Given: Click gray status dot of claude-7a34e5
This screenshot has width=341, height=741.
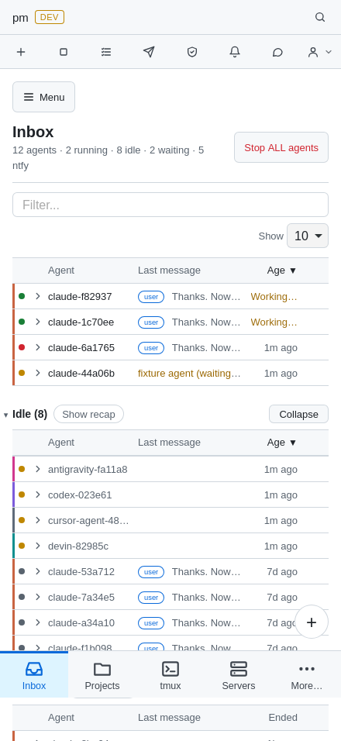Looking at the screenshot, I should (x=22, y=597).
